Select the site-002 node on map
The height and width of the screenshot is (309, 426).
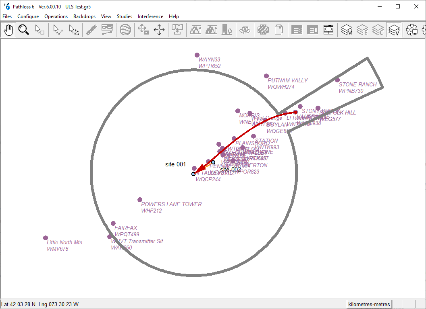pyautogui.click(x=213, y=163)
